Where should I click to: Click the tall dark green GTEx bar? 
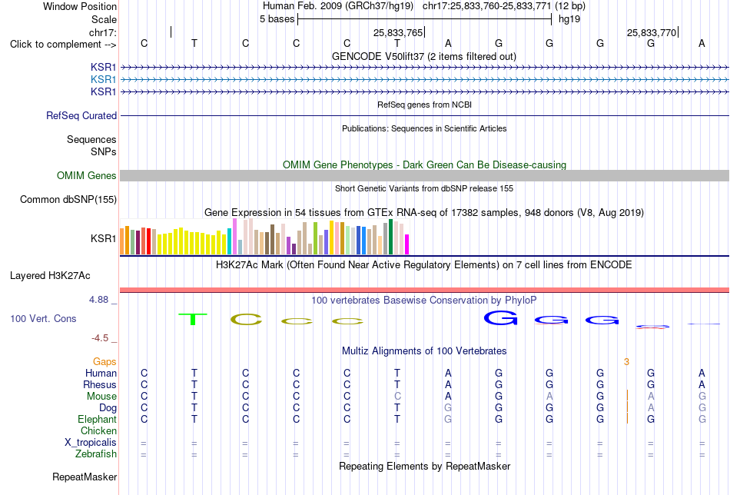click(x=390, y=237)
